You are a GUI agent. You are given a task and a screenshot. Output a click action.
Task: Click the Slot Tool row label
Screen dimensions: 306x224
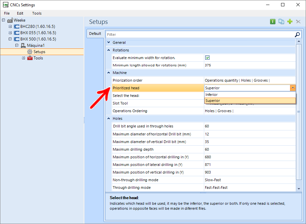click(x=120, y=103)
